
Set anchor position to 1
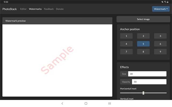pyautogui.click(x=126, y=36)
